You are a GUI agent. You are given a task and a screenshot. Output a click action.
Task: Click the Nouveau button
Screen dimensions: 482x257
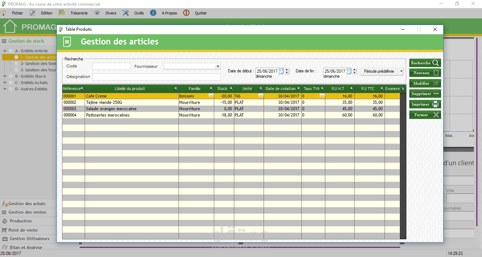point(425,73)
